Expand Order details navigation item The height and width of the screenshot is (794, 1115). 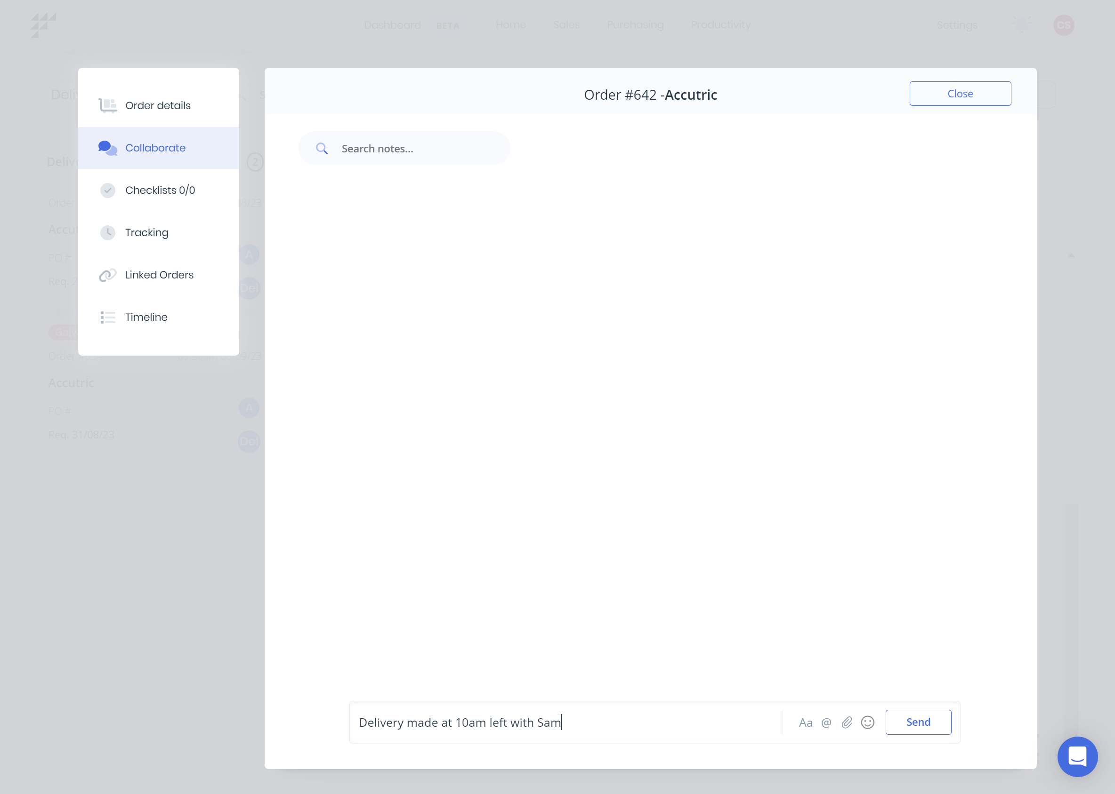coord(157,105)
